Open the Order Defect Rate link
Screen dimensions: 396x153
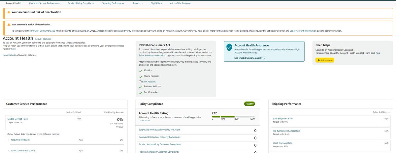[x=17, y=119]
